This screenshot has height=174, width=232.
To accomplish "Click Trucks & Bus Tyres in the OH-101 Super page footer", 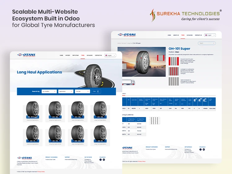I will (151, 149).
